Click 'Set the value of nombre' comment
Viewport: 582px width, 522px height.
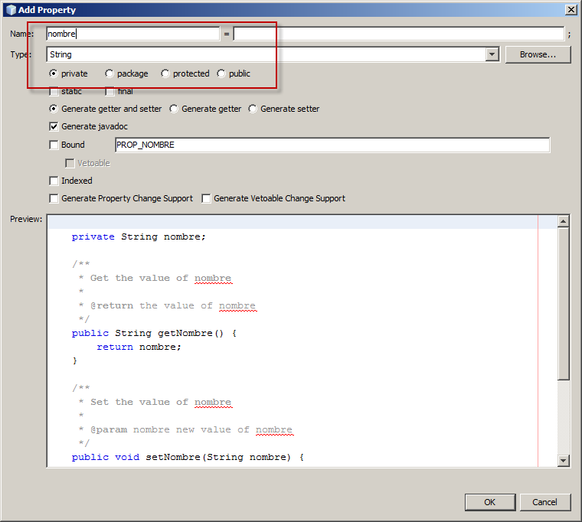(x=161, y=402)
